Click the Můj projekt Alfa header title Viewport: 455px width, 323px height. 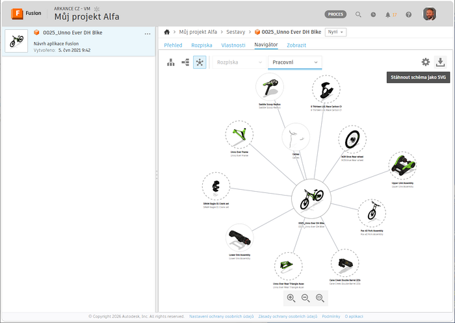click(86, 17)
